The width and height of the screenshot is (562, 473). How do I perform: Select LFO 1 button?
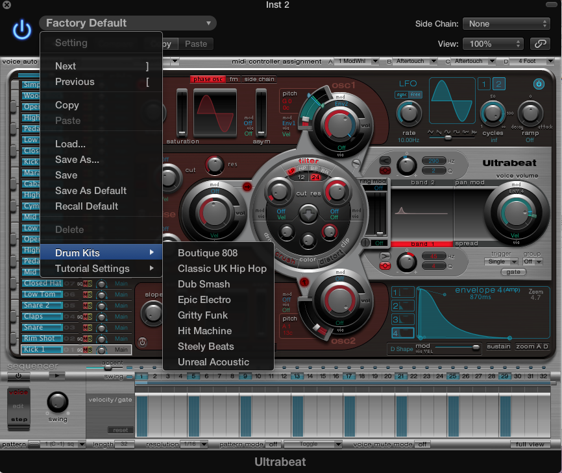484,84
